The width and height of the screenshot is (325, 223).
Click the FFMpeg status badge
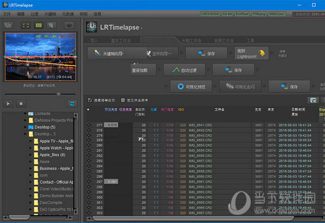pos(259,14)
